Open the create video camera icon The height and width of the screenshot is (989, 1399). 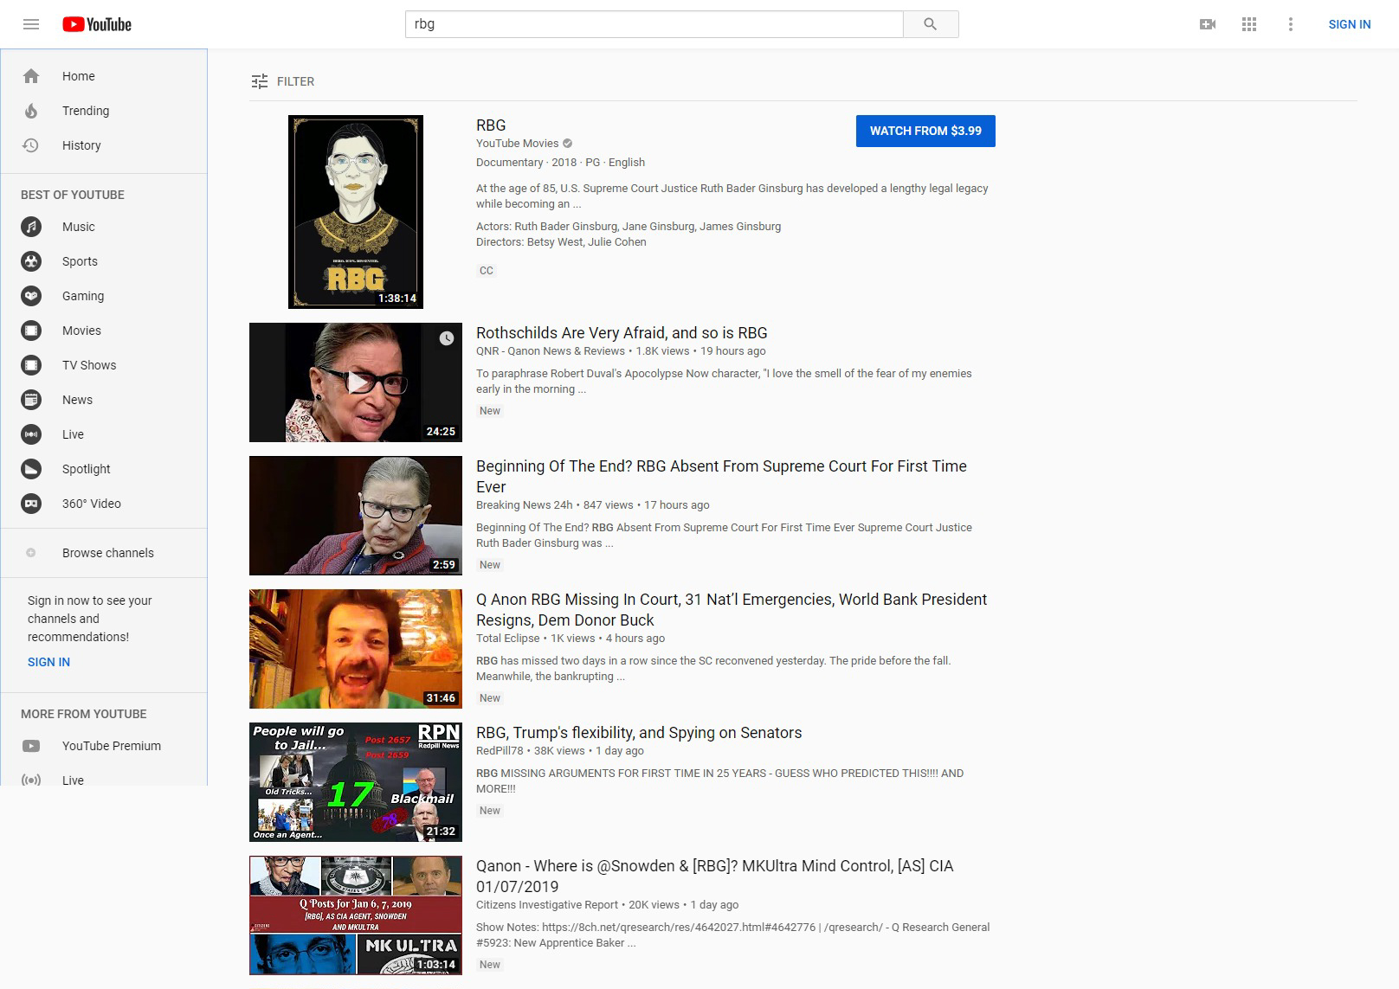pos(1207,24)
